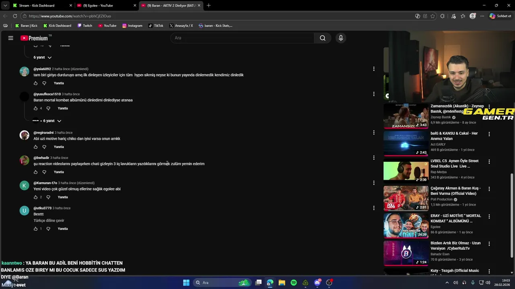The height and width of the screenshot is (289, 515).
Task: Dislike the comment by @bwhadir
Action: 44,172
